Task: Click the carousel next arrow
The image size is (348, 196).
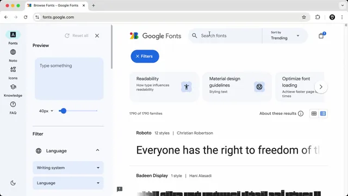Action: click(x=321, y=87)
